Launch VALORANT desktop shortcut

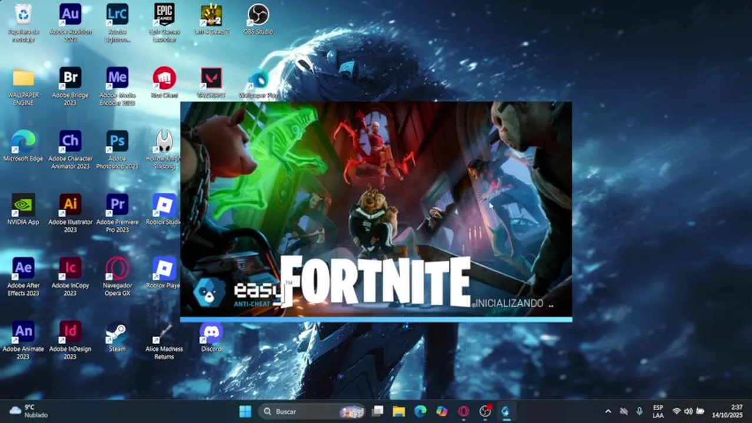[x=211, y=83]
